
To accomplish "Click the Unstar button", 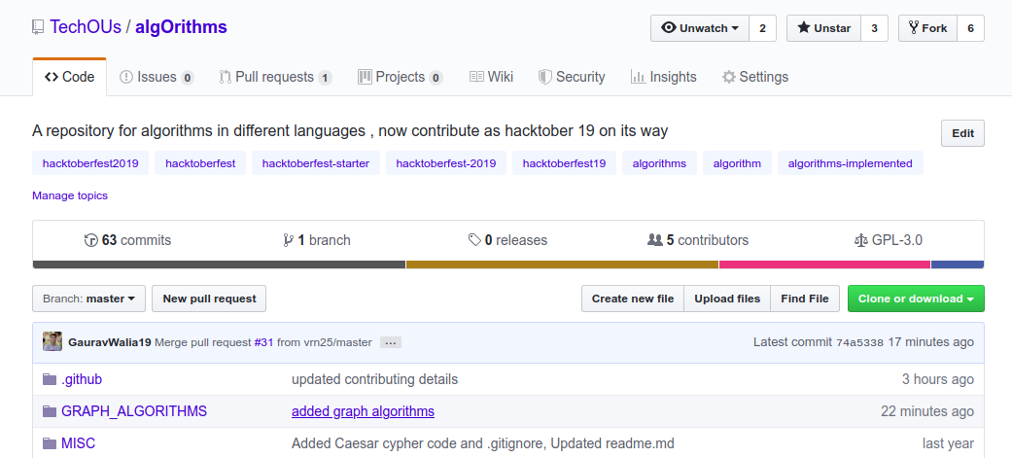I will (x=823, y=28).
